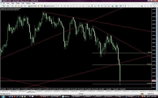Select the Line Chart icon

pyautogui.click(x=95, y=6)
